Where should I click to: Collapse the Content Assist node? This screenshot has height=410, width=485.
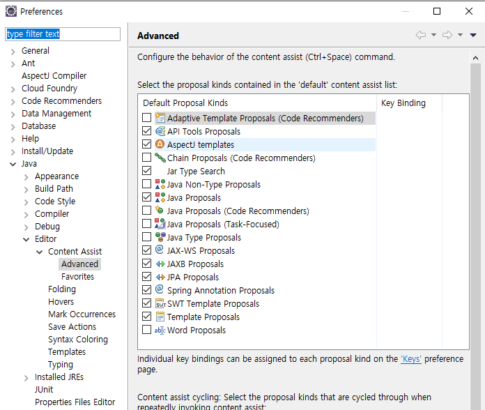click(40, 252)
